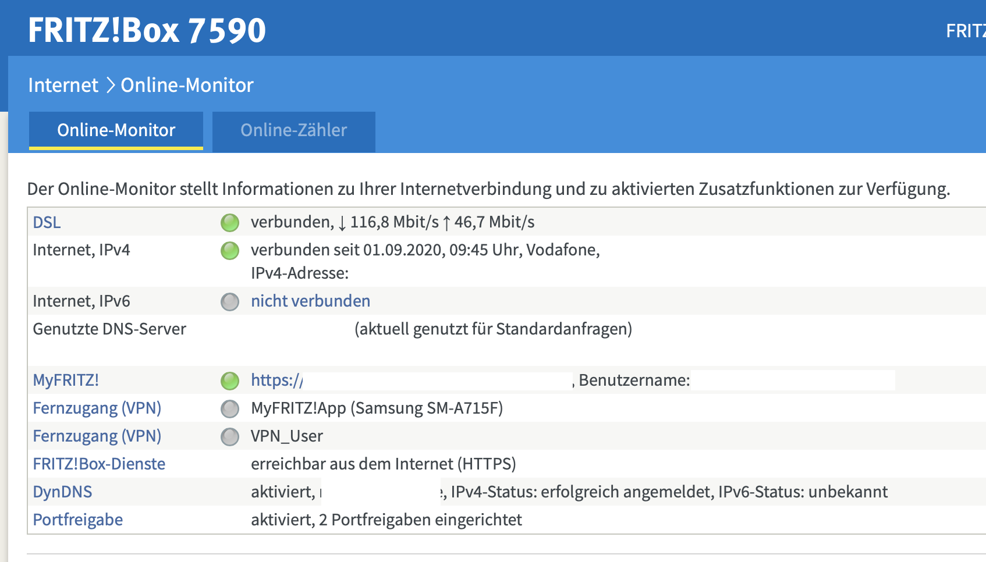The image size is (986, 562).
Task: Click 'MyFRITZ!App (Samsung SM-A715F)' text
Action: (x=377, y=408)
